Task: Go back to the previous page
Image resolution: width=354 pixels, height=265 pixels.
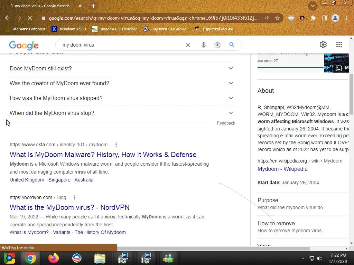Action: tap(8, 18)
